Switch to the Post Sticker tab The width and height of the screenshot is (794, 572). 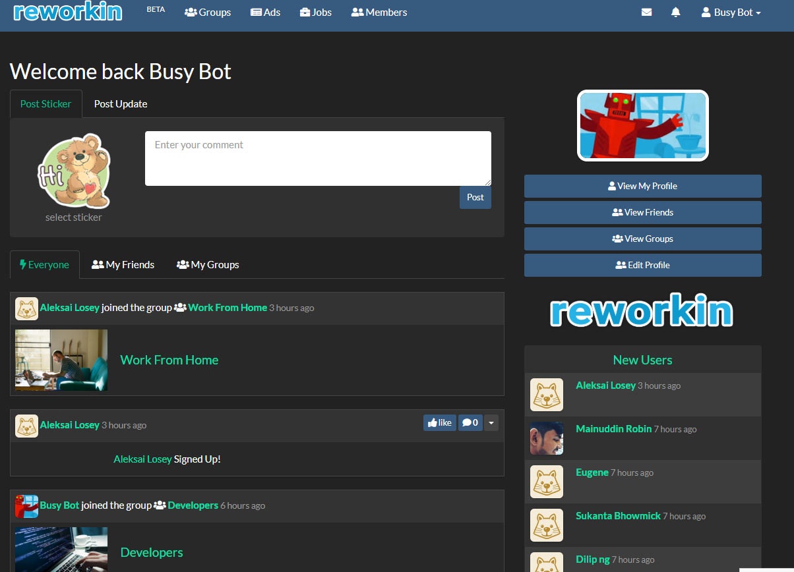(46, 104)
